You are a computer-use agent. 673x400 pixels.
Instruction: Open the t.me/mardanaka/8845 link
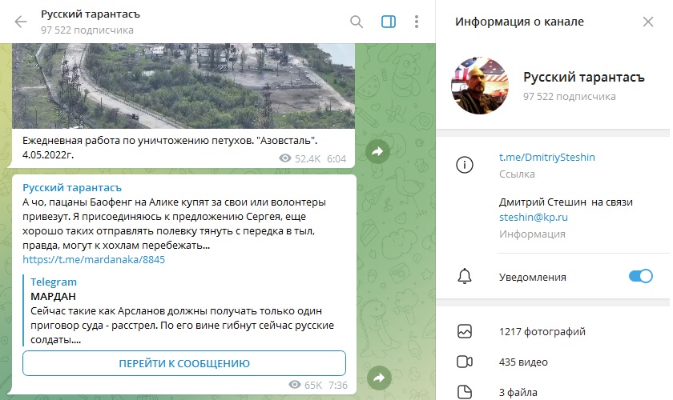[94, 260]
